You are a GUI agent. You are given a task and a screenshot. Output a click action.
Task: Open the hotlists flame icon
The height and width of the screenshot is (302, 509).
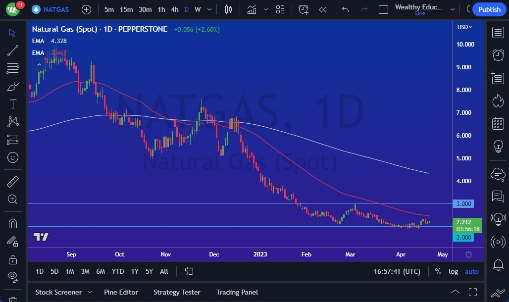point(498,101)
